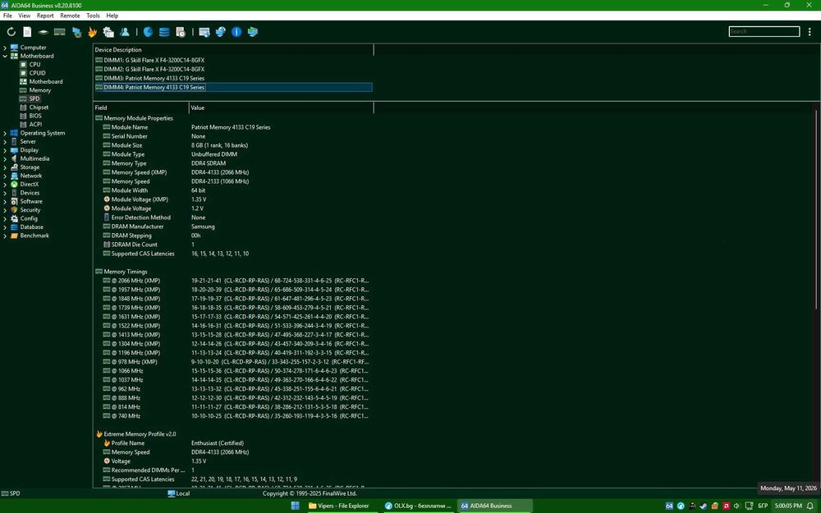Launch the flame stability test icon
The width and height of the screenshot is (821, 513).
point(92,32)
